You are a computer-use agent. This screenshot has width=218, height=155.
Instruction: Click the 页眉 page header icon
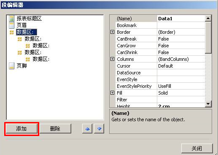12,25
